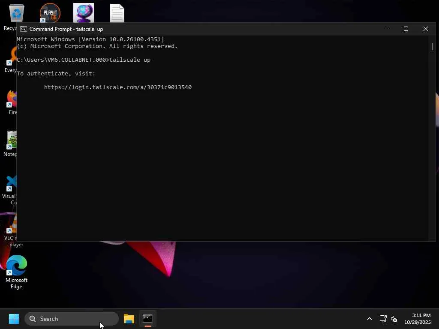The height and width of the screenshot is (329, 439).
Task: Open the Command Prompt window system icon
Action: click(24, 29)
